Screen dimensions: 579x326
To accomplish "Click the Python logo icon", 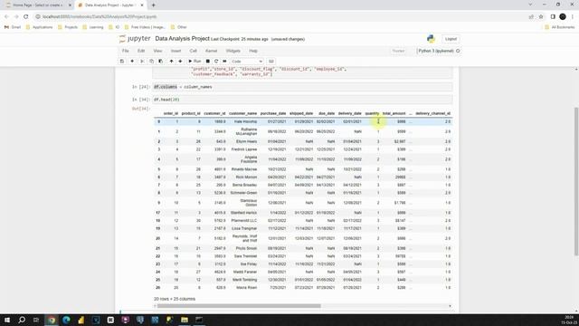I will point(431,39).
